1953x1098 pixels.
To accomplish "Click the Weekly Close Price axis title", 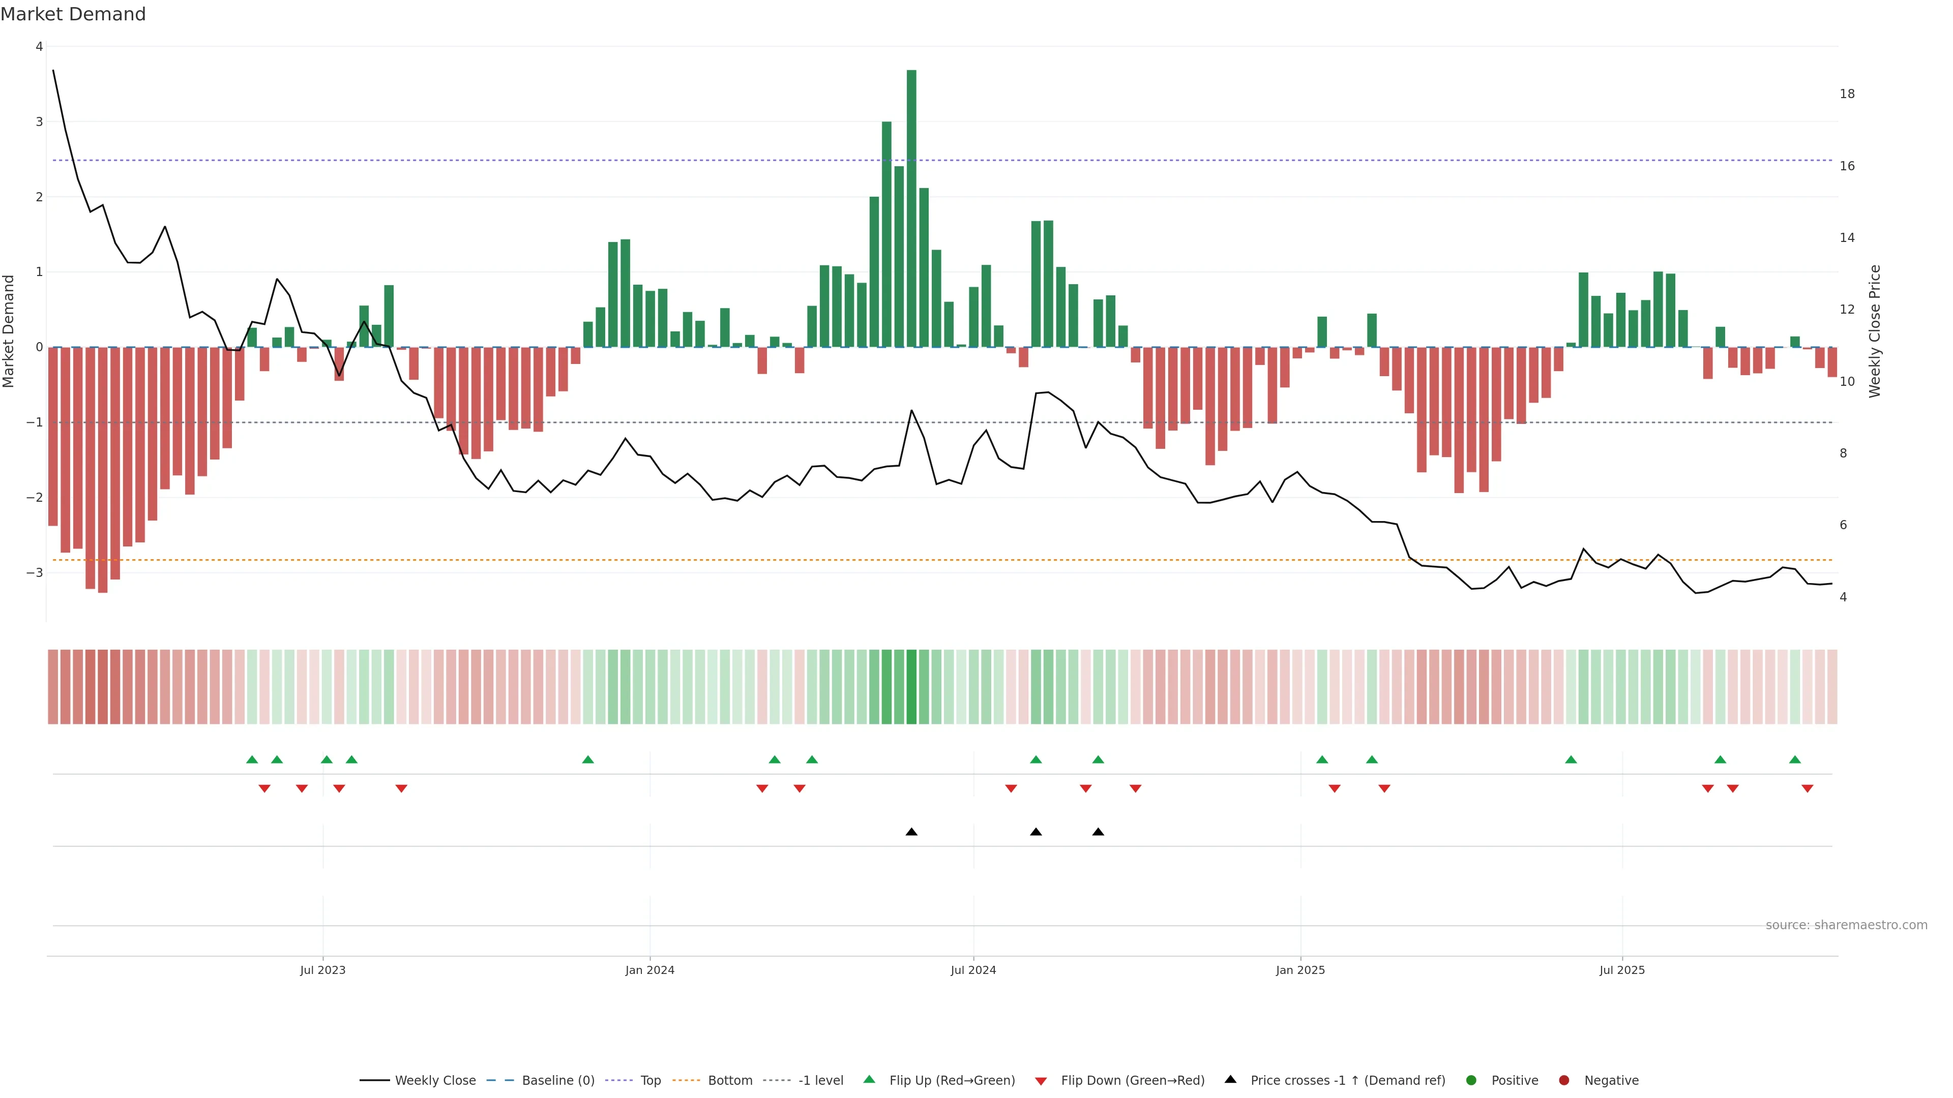I will [x=1875, y=331].
